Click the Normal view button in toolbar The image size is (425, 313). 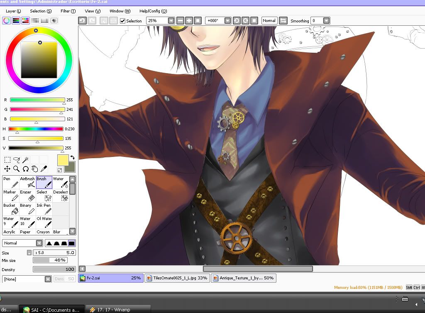269,20
